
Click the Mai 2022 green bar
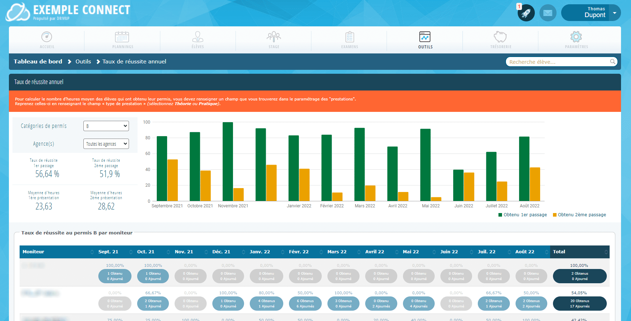click(x=425, y=165)
